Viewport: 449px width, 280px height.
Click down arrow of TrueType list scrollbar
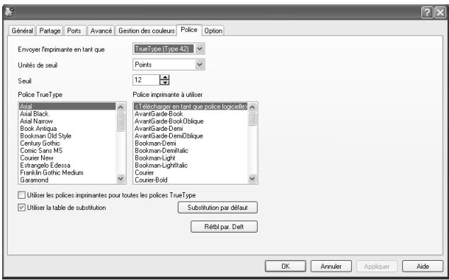click(120, 179)
